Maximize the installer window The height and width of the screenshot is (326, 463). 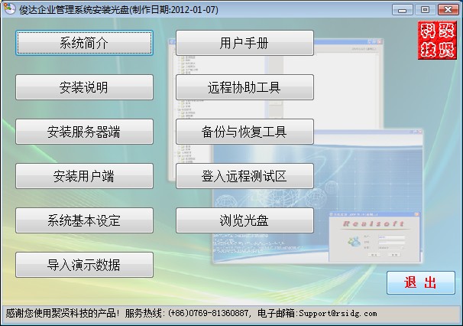[424, 9]
